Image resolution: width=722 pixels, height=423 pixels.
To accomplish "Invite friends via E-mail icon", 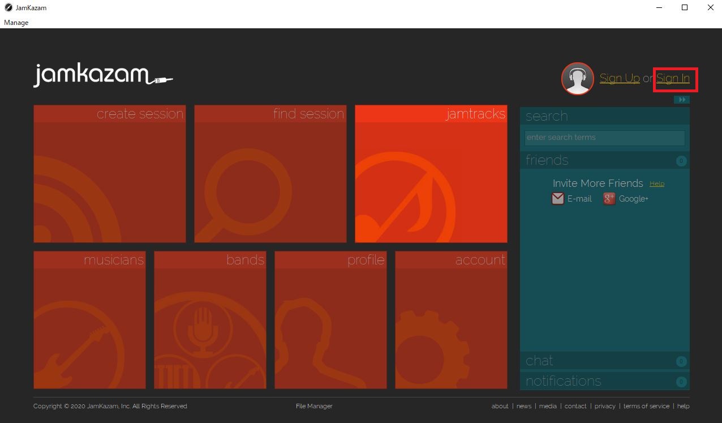I will (558, 199).
